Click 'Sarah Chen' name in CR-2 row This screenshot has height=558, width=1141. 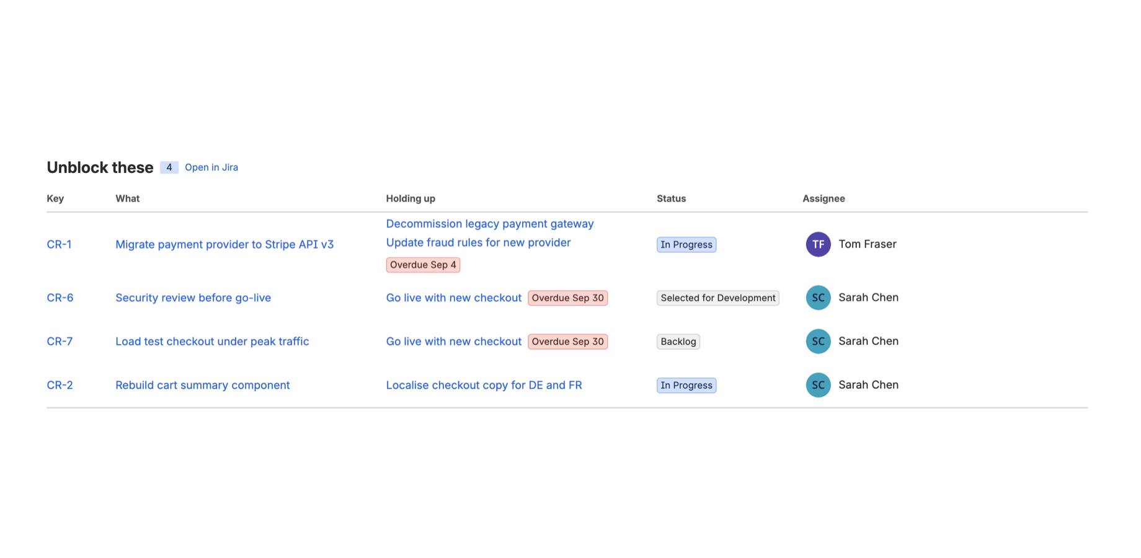(868, 385)
